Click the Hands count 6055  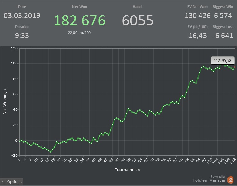coord(137,20)
